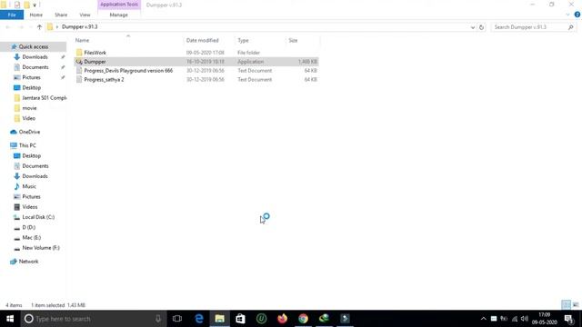Open Downloads under This PC
Viewport: 582px width, 327px height.
click(x=35, y=176)
